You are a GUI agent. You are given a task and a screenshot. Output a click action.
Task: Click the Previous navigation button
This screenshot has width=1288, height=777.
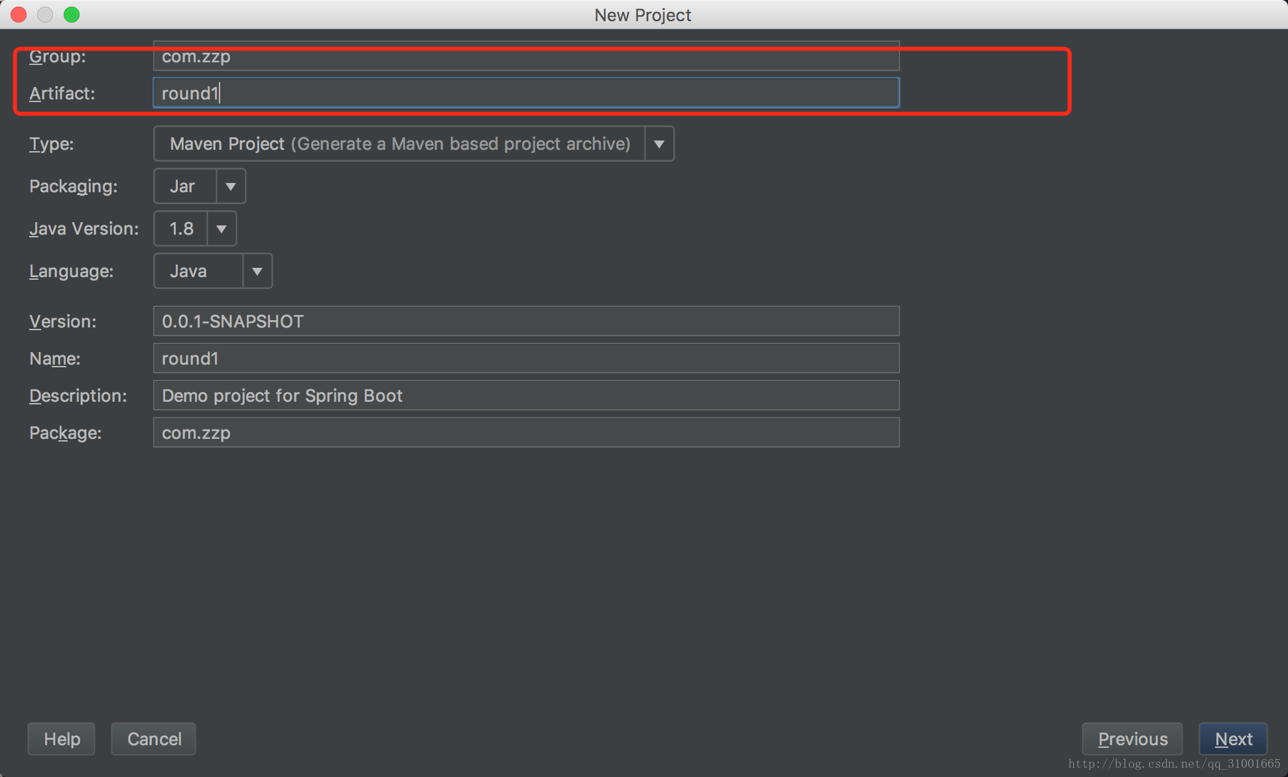[x=1133, y=739]
